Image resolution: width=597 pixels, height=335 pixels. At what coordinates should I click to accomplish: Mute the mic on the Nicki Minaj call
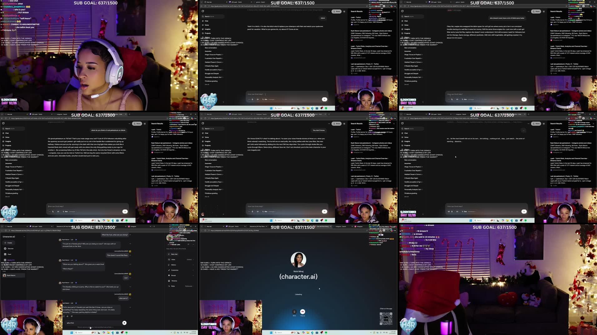(x=294, y=311)
